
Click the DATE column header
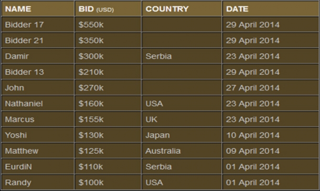[x=237, y=9]
